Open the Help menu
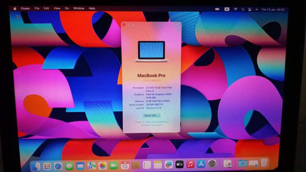This screenshot has width=306, height=172. click(92, 8)
